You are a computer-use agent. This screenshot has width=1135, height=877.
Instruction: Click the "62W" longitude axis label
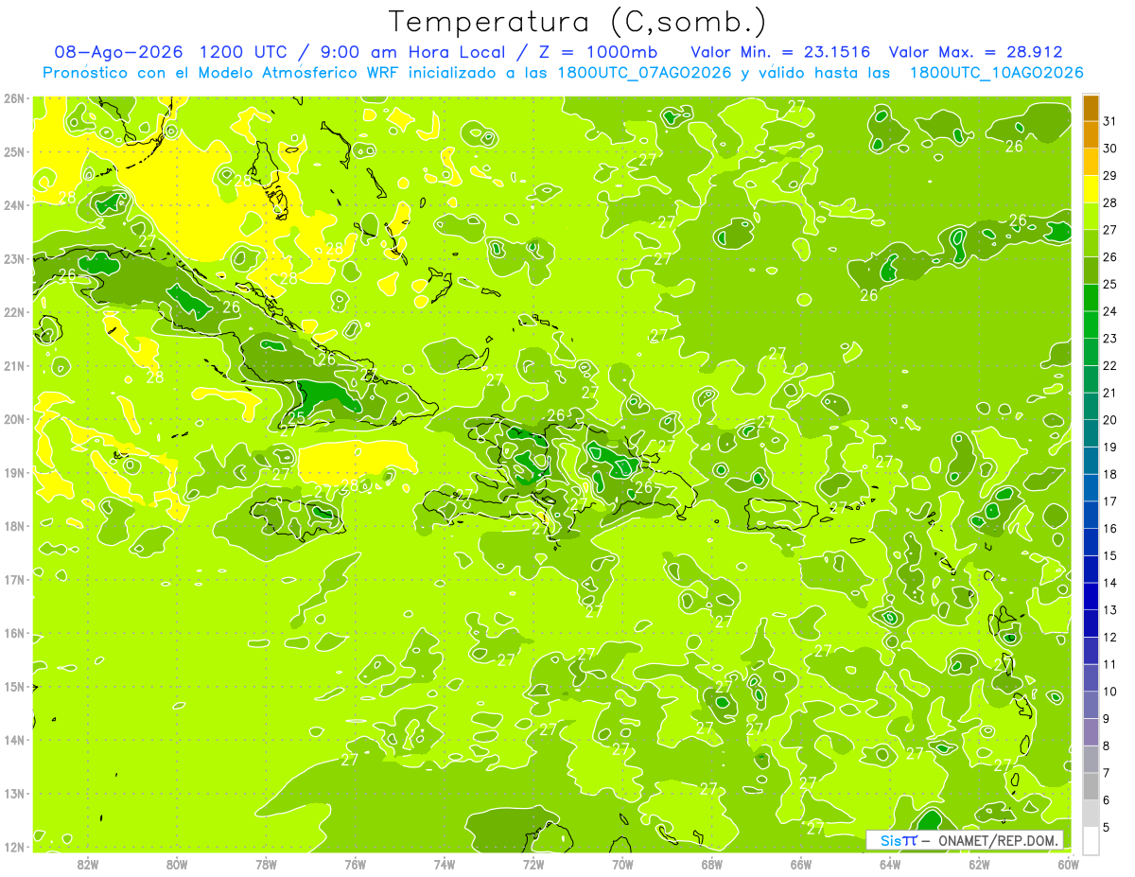(979, 864)
